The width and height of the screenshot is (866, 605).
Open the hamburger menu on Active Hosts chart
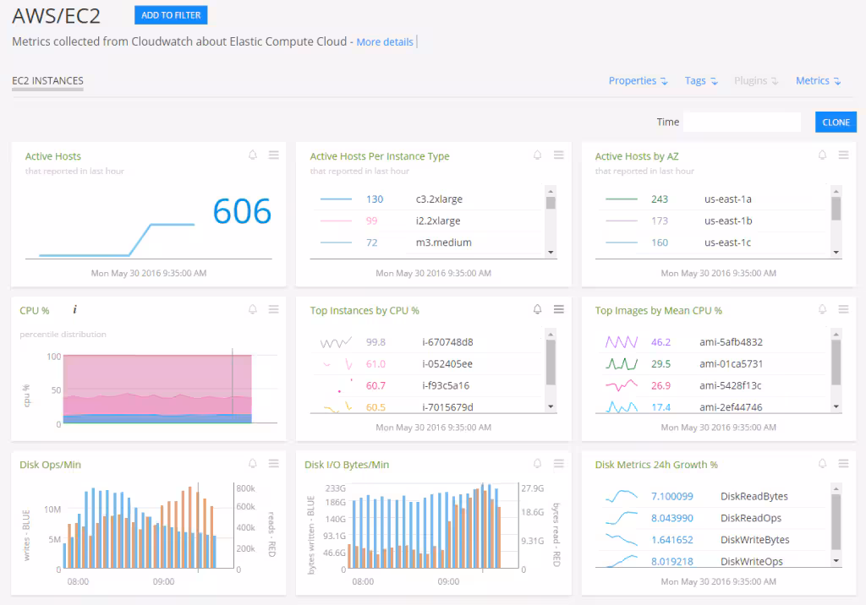click(x=273, y=155)
